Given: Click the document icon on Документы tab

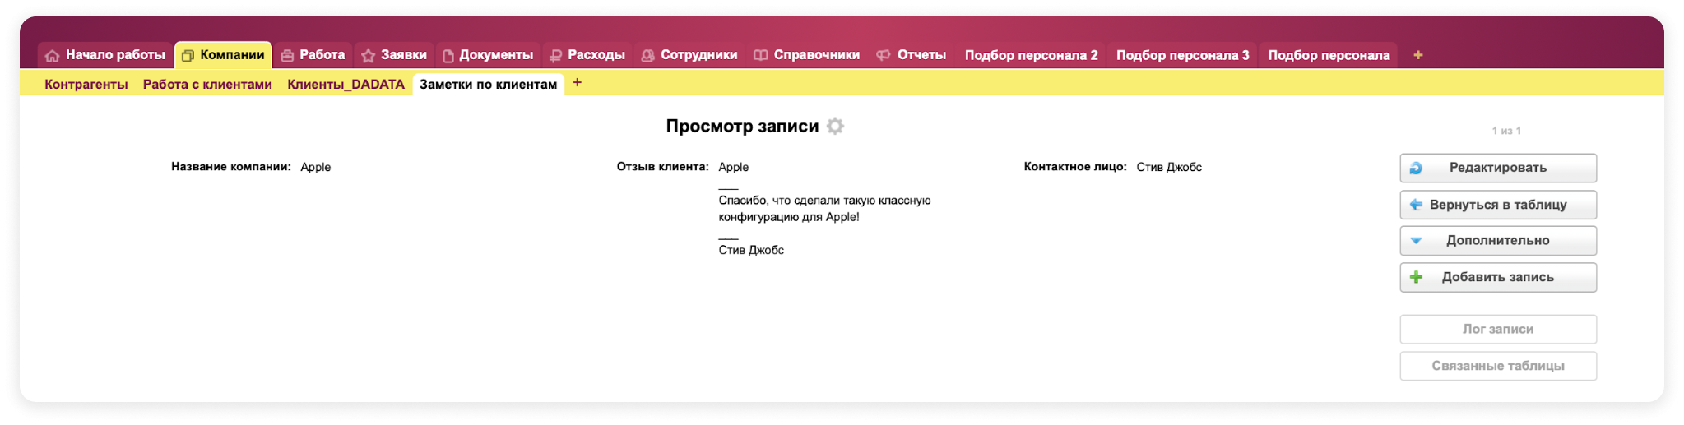Looking at the screenshot, I should coord(448,56).
